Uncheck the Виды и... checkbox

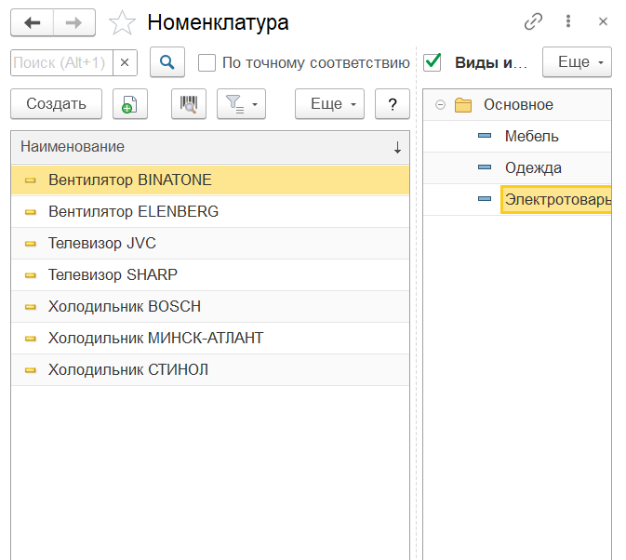[433, 62]
